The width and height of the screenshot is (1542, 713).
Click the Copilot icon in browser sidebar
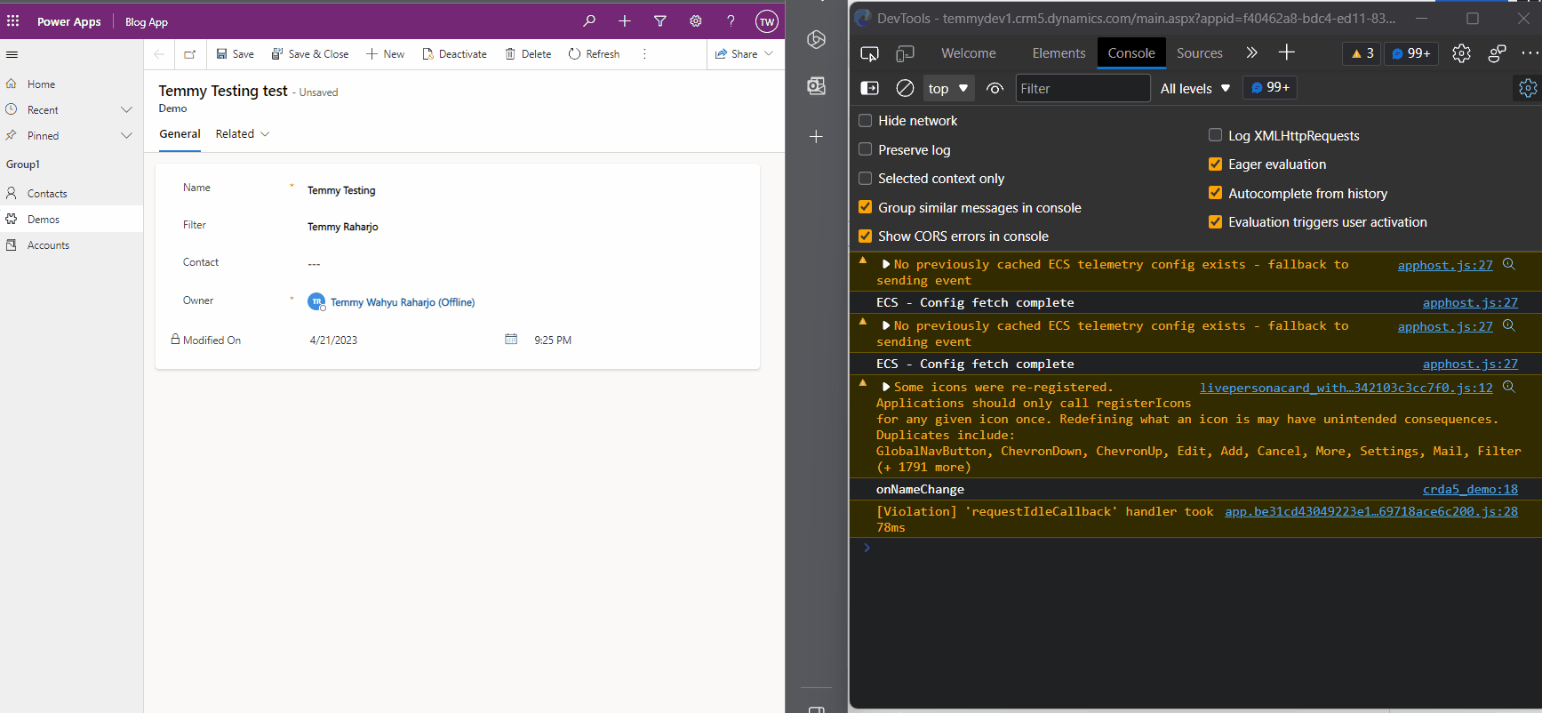tap(816, 39)
